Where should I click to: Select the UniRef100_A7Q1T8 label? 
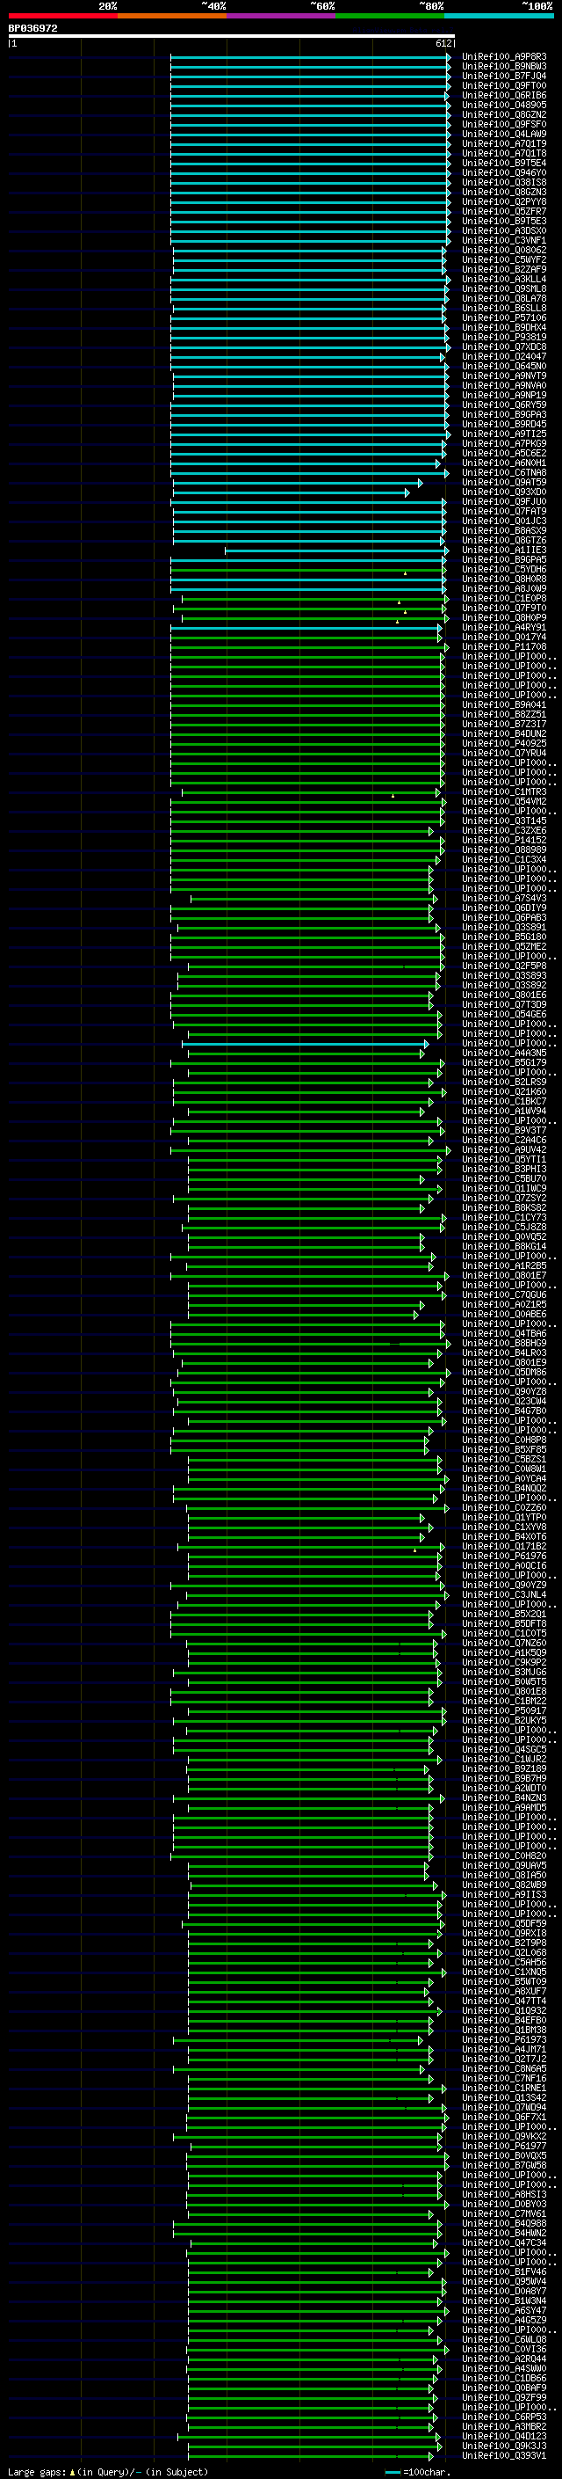[x=503, y=153]
